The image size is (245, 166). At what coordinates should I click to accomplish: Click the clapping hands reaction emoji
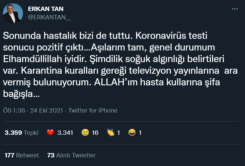coord(111,132)
